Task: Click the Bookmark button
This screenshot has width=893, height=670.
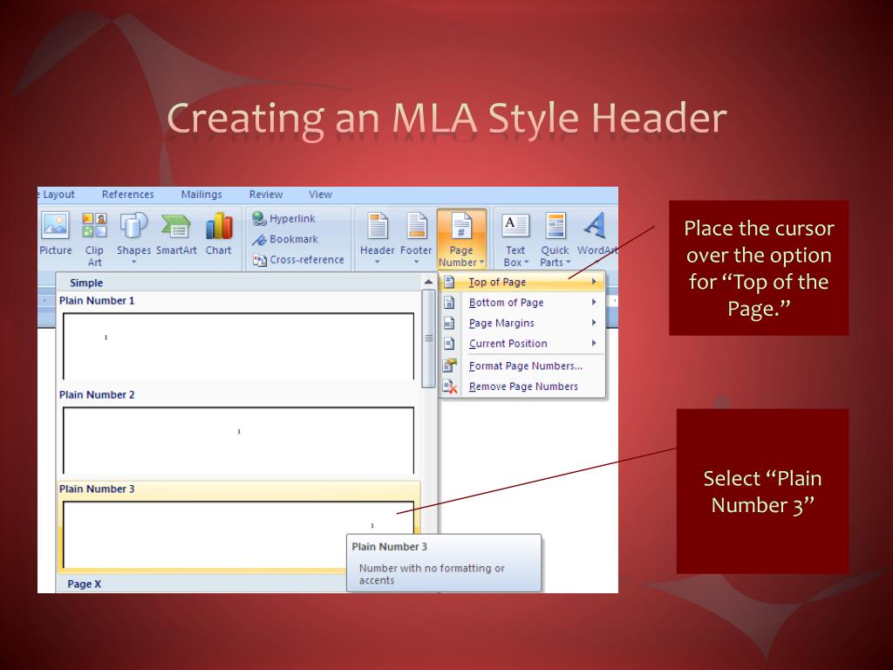Action: [285, 239]
